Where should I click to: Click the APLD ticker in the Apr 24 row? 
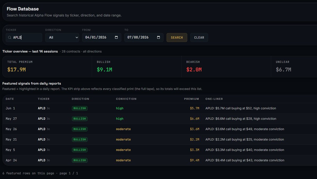42,160
